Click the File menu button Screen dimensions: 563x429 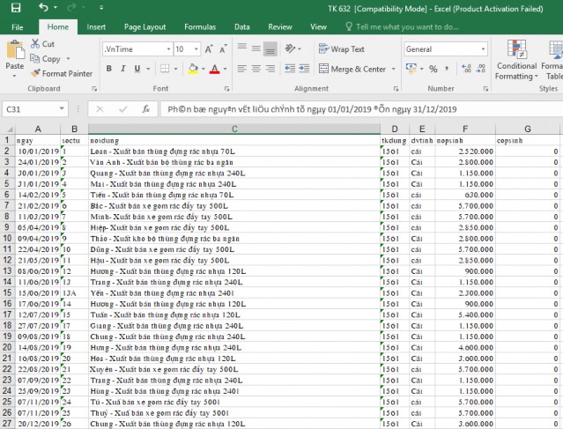tap(18, 27)
